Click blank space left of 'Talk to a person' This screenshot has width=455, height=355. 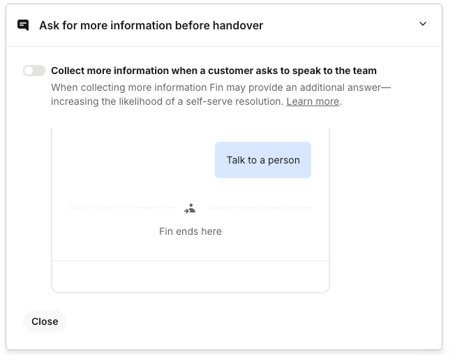pyautogui.click(x=133, y=160)
